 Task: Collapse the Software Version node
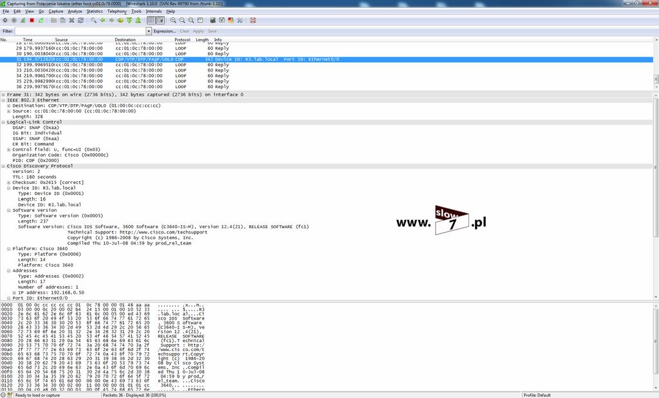point(9,210)
